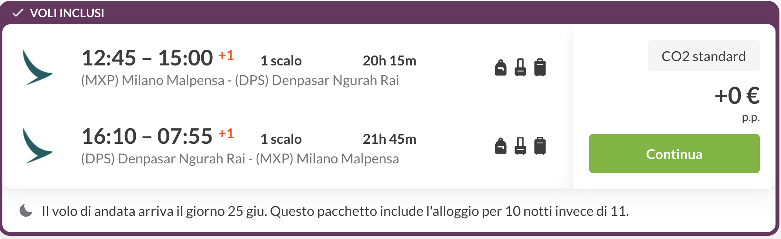Select outbound flight time 12:45 – 15:00
The width and height of the screenshot is (781, 239).
[x=147, y=58]
